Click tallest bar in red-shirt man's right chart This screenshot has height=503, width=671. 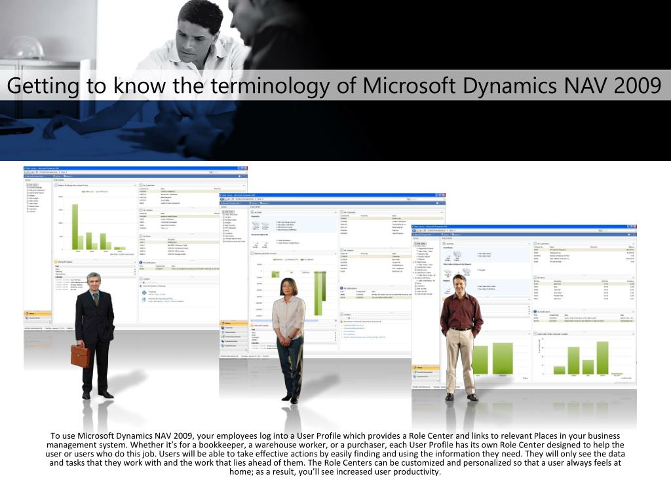(603, 358)
